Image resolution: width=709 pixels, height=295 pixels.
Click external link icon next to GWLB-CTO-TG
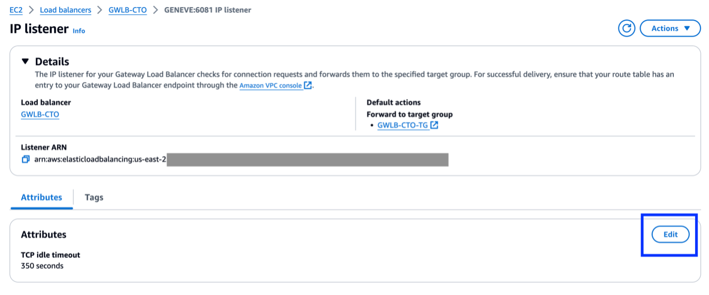click(x=434, y=125)
